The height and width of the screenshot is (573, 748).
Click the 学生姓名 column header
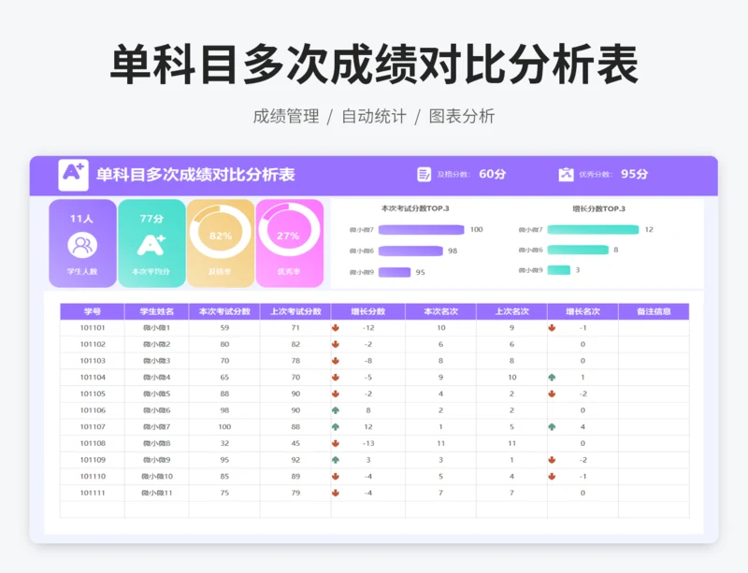[x=156, y=311]
